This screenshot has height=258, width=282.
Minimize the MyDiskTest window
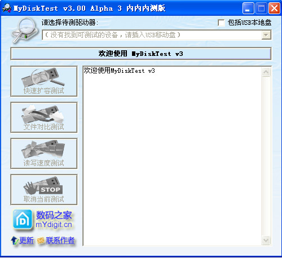coord(248,8)
